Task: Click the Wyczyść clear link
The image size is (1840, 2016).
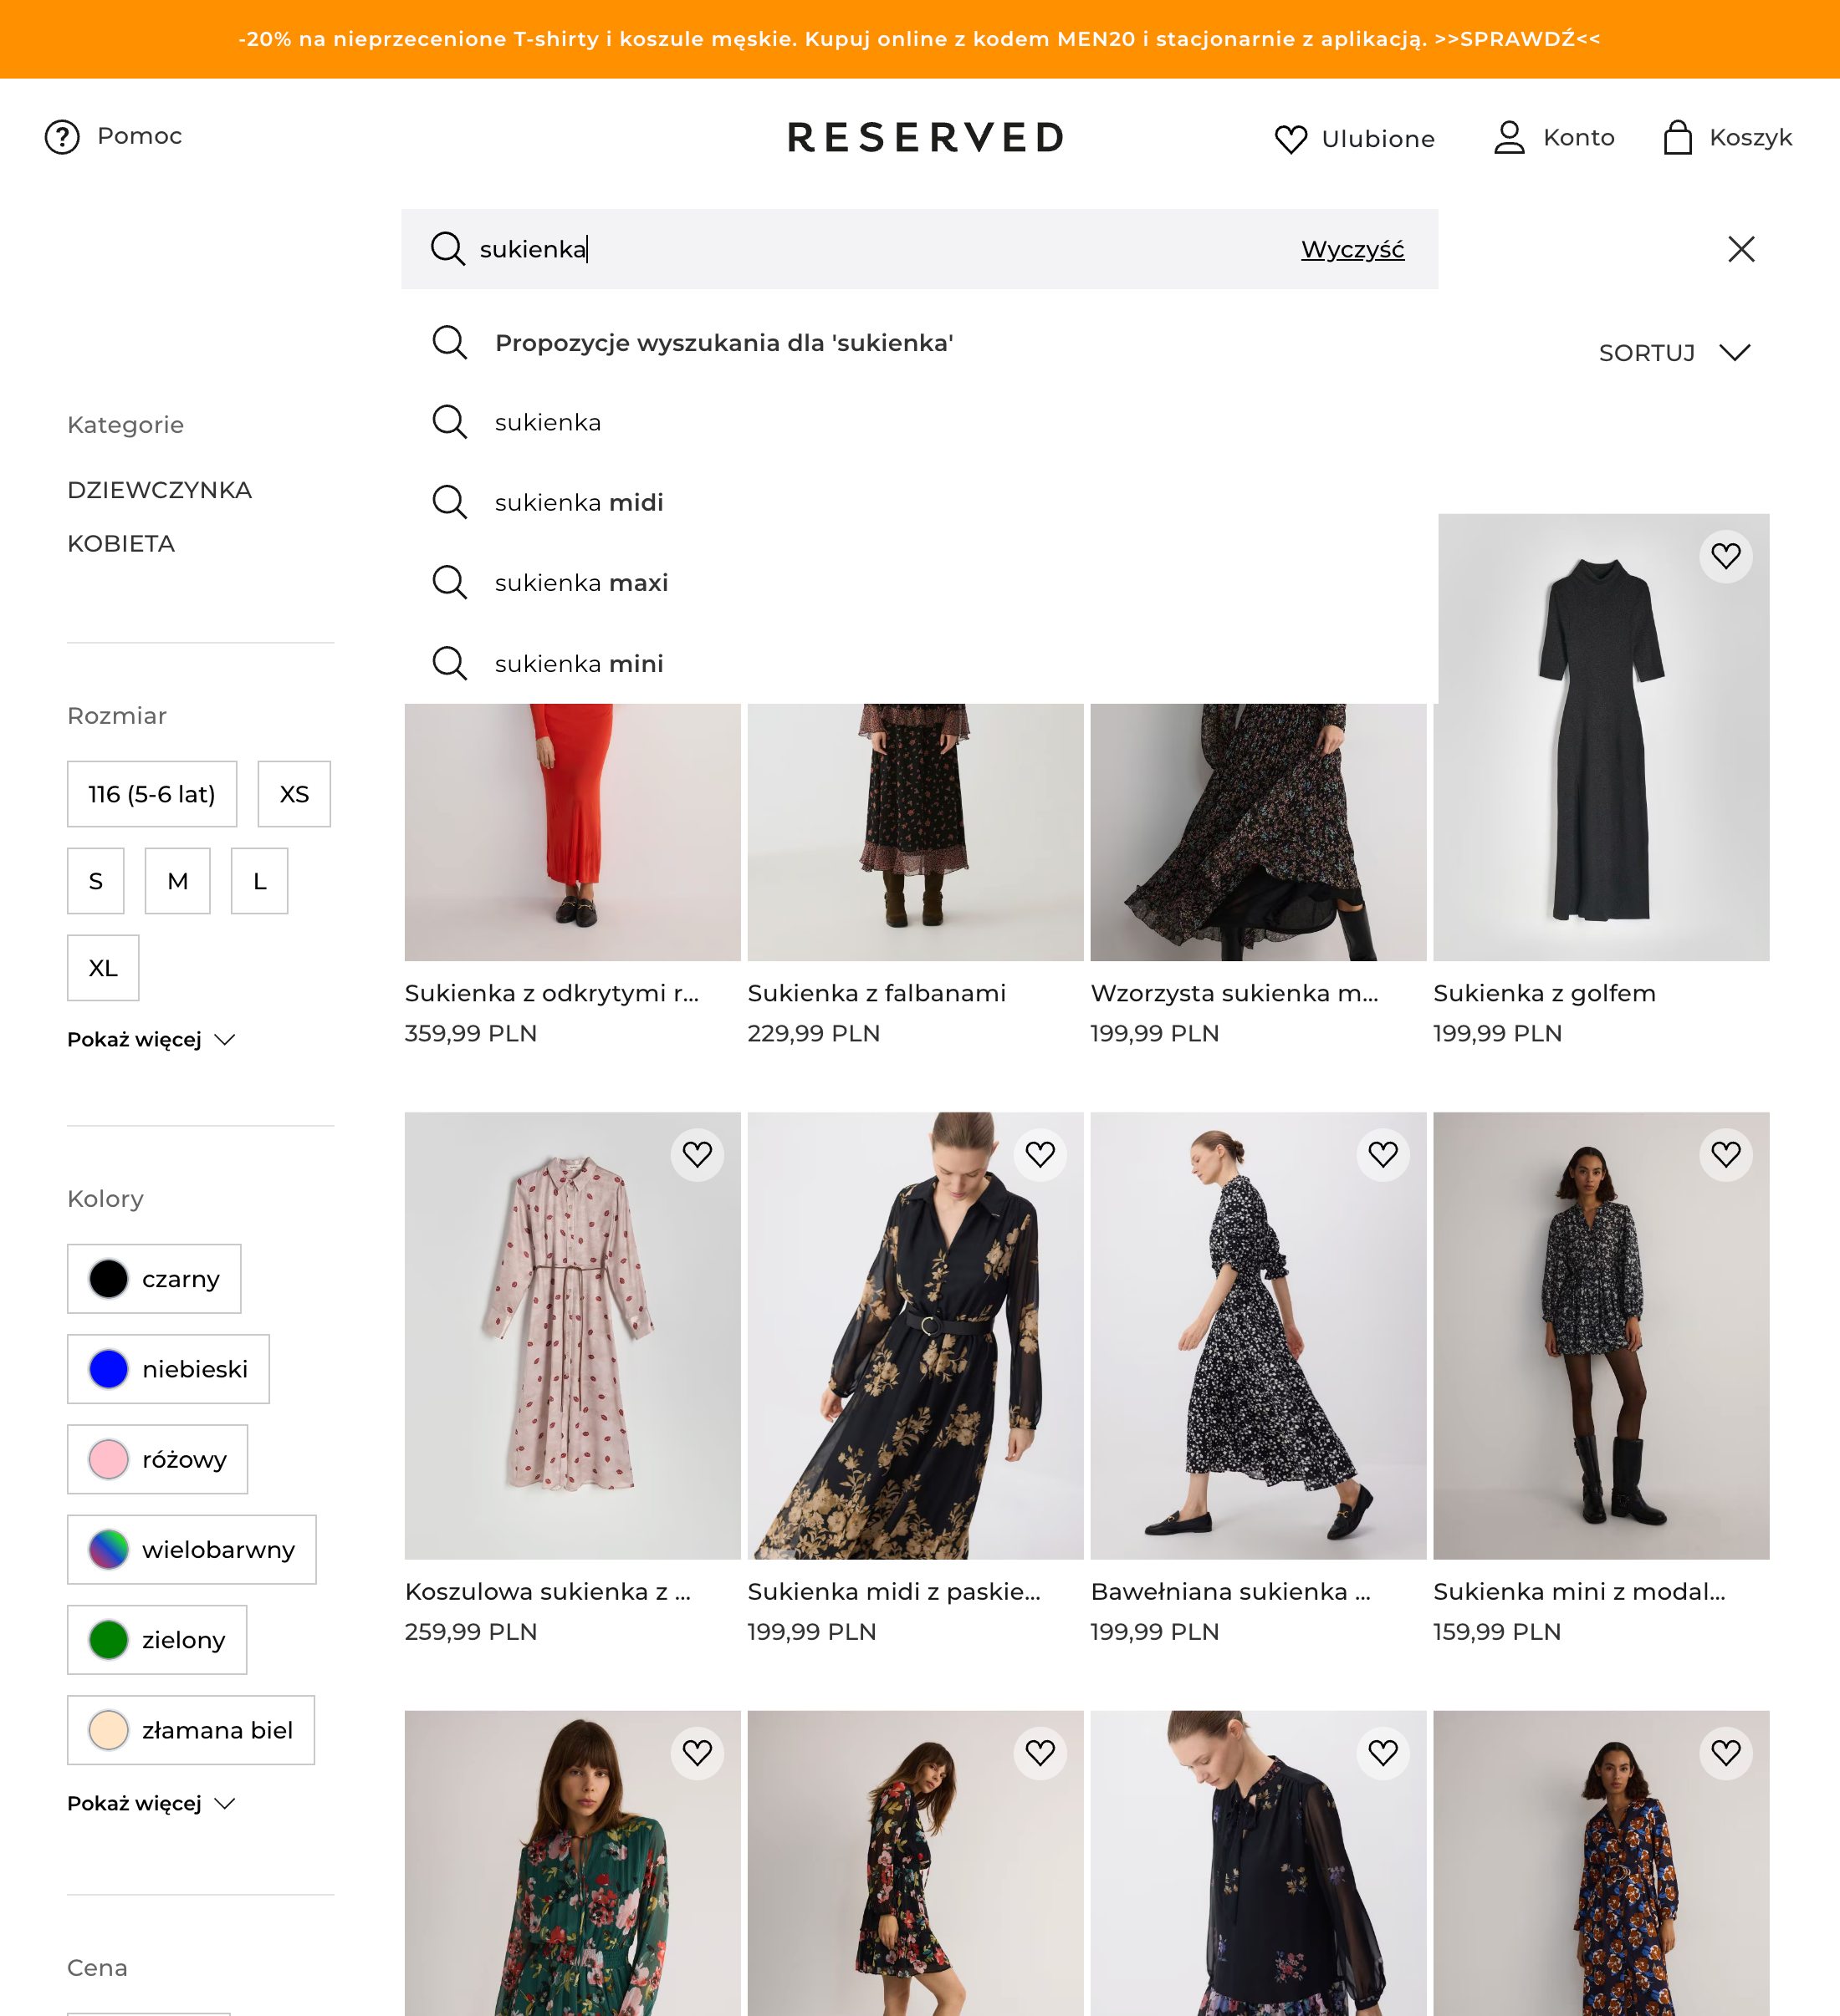Action: pos(1352,249)
